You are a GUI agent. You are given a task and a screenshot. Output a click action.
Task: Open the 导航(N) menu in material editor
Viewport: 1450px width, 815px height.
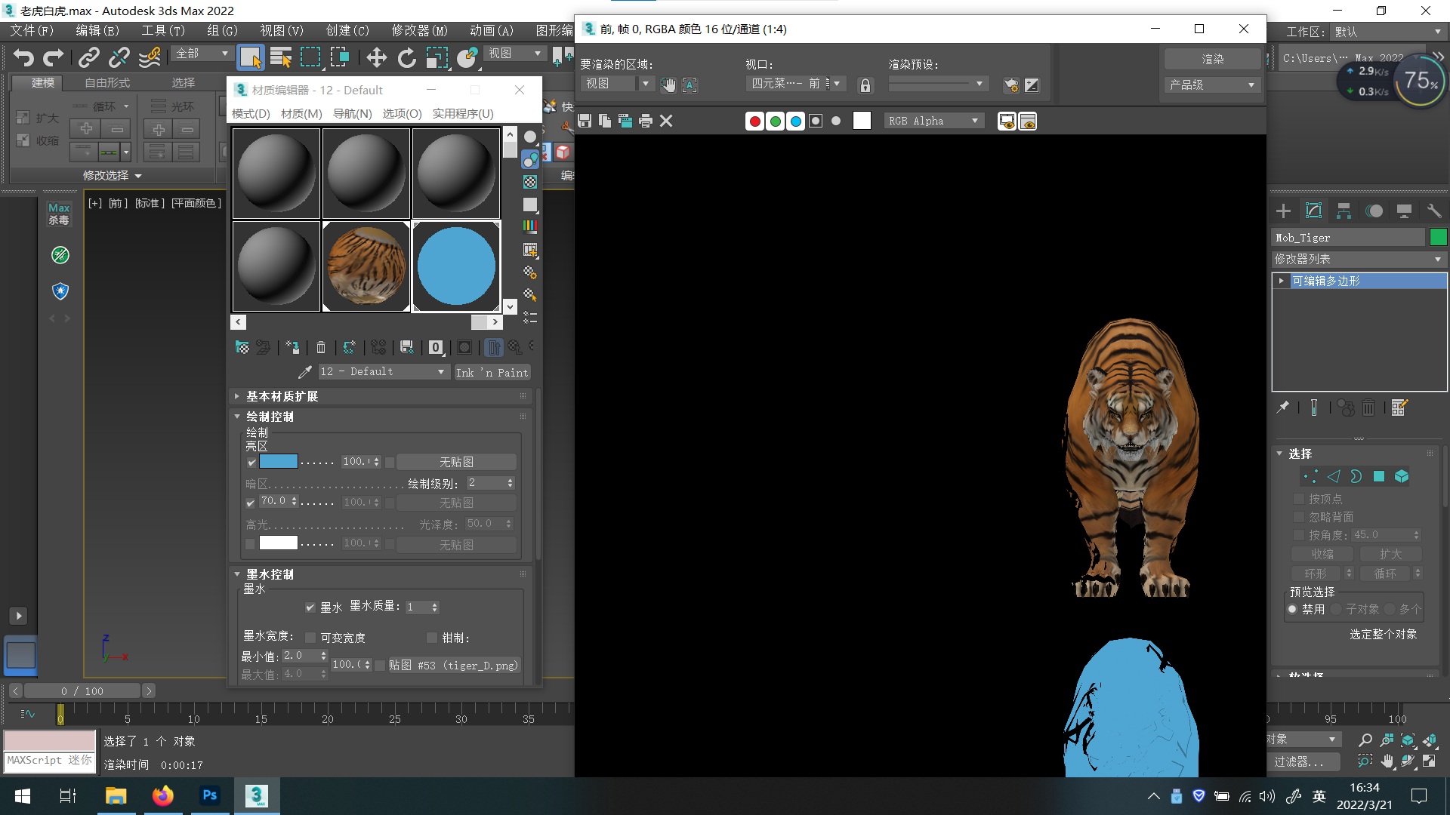tap(353, 113)
